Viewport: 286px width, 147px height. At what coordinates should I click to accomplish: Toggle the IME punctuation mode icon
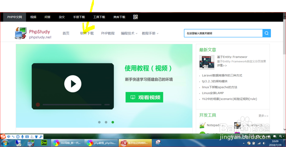[x=13, y=137]
